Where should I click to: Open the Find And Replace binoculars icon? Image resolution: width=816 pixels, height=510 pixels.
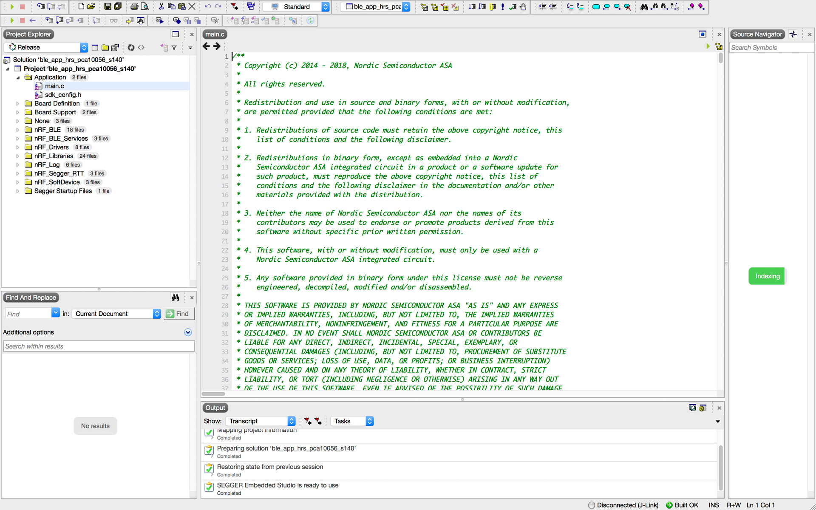click(176, 297)
